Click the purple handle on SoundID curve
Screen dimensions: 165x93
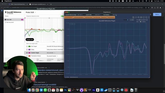tap(59, 30)
